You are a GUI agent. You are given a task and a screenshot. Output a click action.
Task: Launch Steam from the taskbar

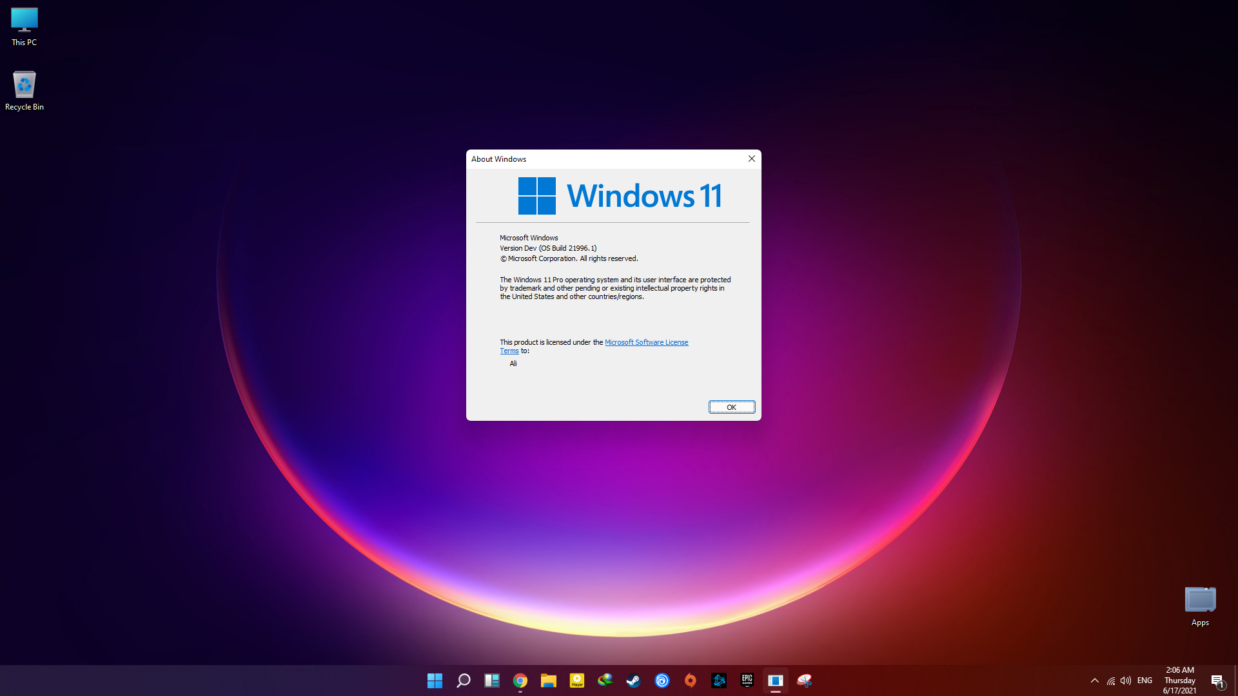[633, 681]
